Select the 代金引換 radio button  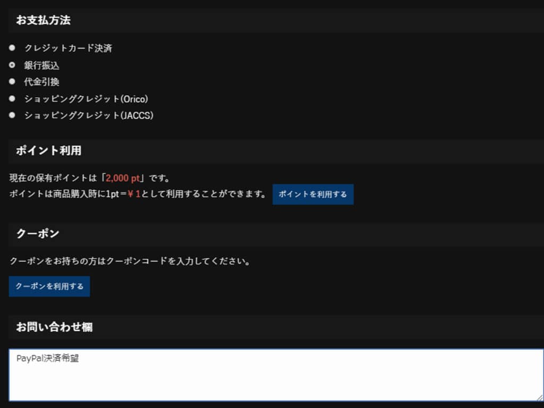12,82
